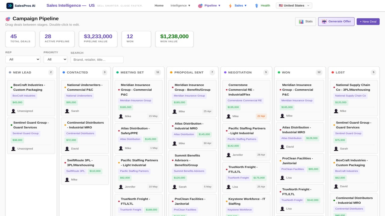Viewport: 385px width, 216px height.
Task: Click Jennifer's avatar on Pacific Staffing meeting card
Action: [x=121, y=187]
